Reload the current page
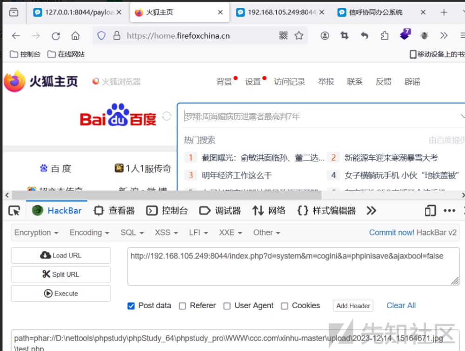 (x=56, y=36)
